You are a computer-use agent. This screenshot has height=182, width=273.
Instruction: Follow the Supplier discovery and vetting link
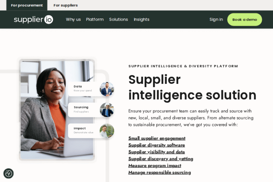pyautogui.click(x=161, y=159)
